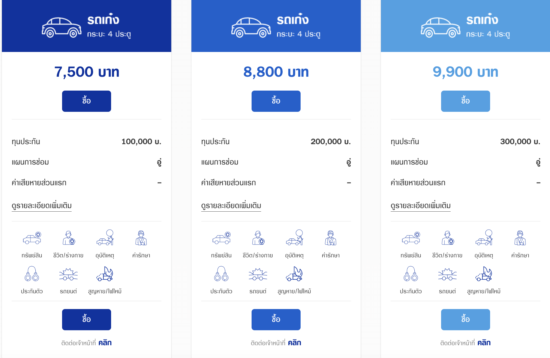Click the คลิก contact staff link under the 9,900 baht plan
This screenshot has height=358, width=550.
484,343
